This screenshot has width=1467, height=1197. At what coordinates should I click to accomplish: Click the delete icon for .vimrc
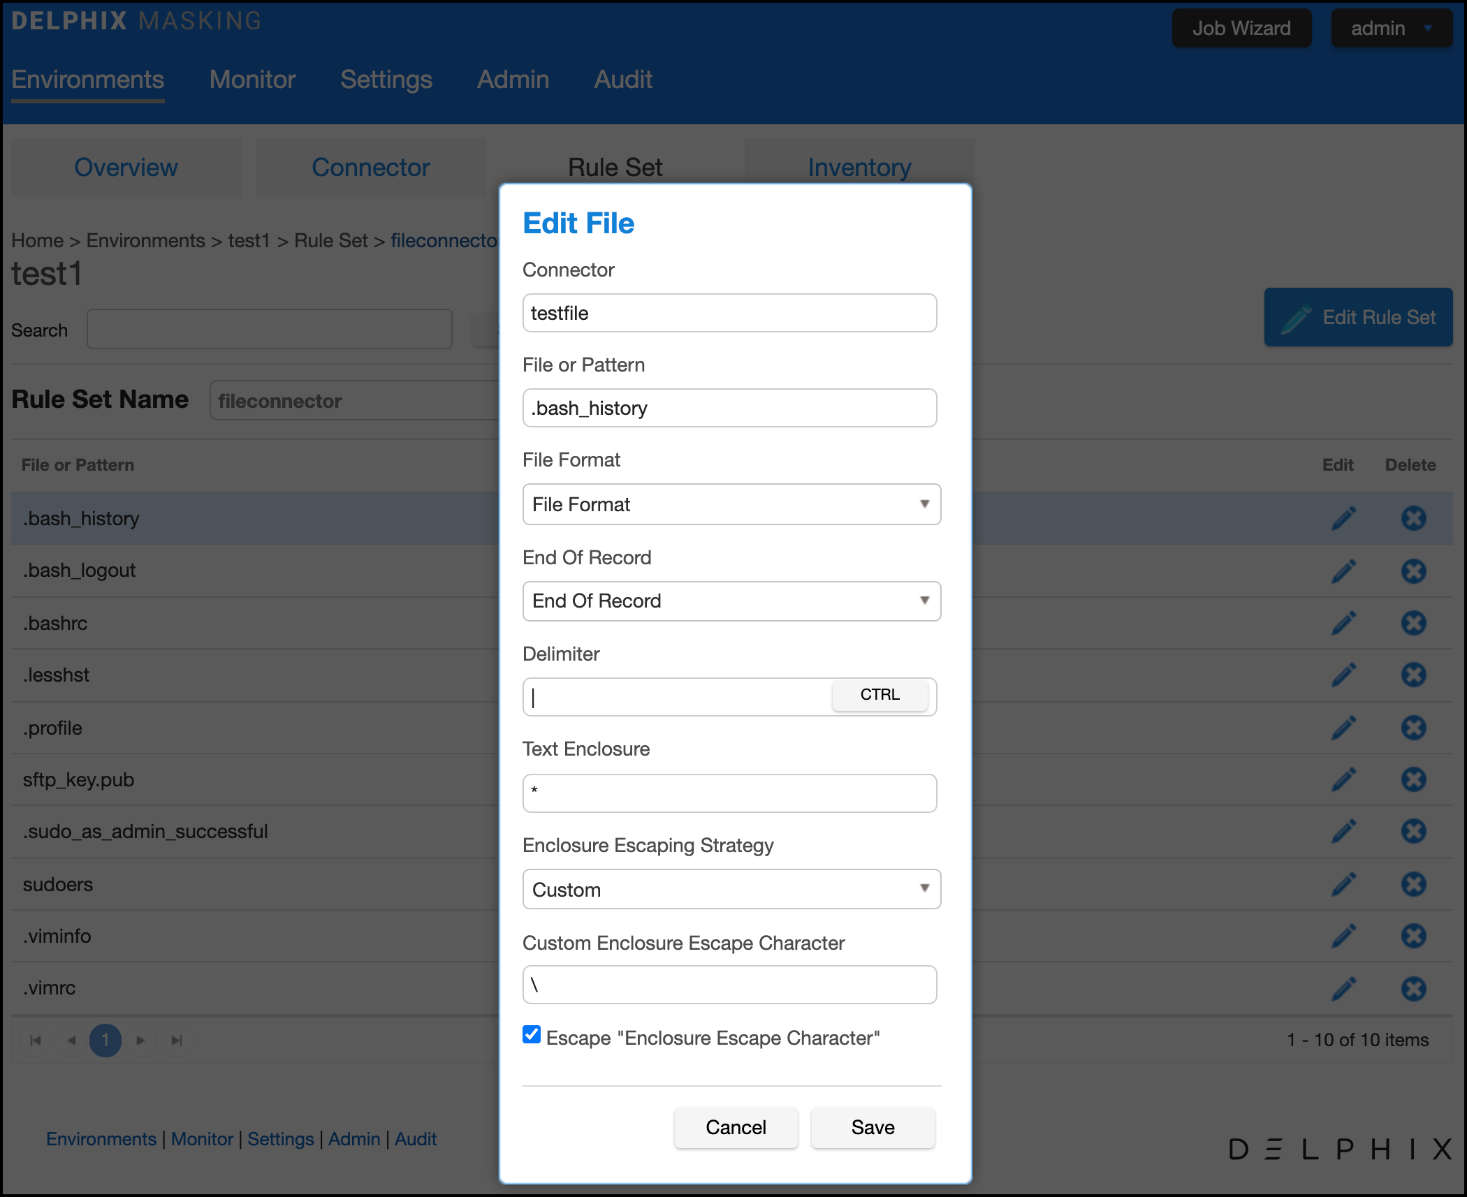click(1413, 988)
